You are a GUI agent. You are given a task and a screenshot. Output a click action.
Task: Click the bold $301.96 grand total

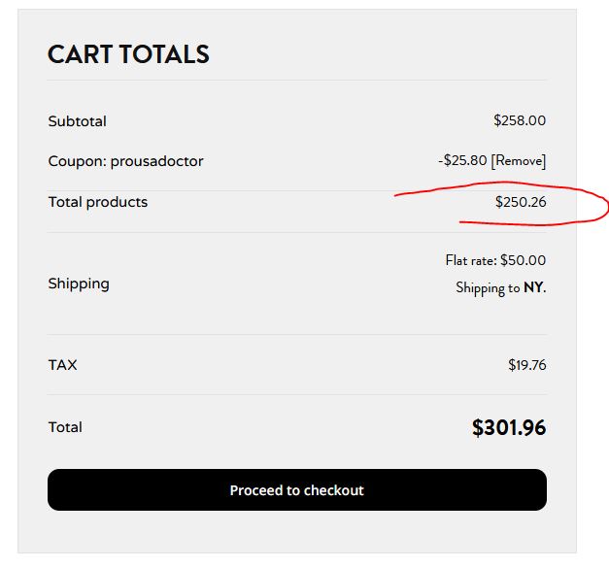tap(509, 427)
